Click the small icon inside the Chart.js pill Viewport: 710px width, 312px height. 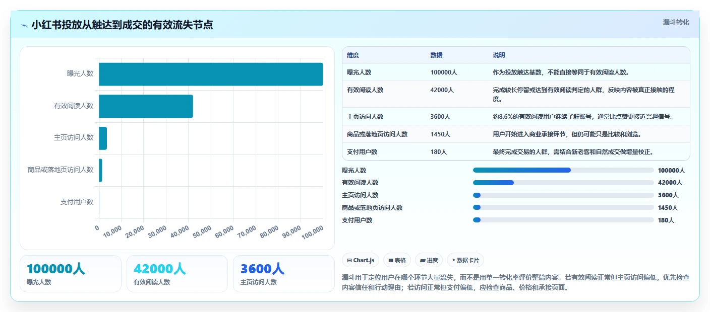[x=349, y=260]
